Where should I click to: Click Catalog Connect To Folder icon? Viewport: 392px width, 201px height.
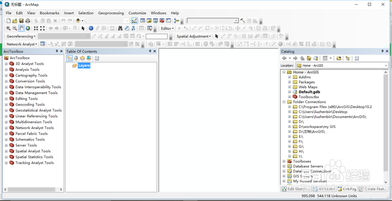pyautogui.click(x=339, y=58)
